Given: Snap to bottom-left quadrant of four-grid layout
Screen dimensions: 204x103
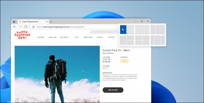Looking at the screenshot, I should (x=139, y=43).
